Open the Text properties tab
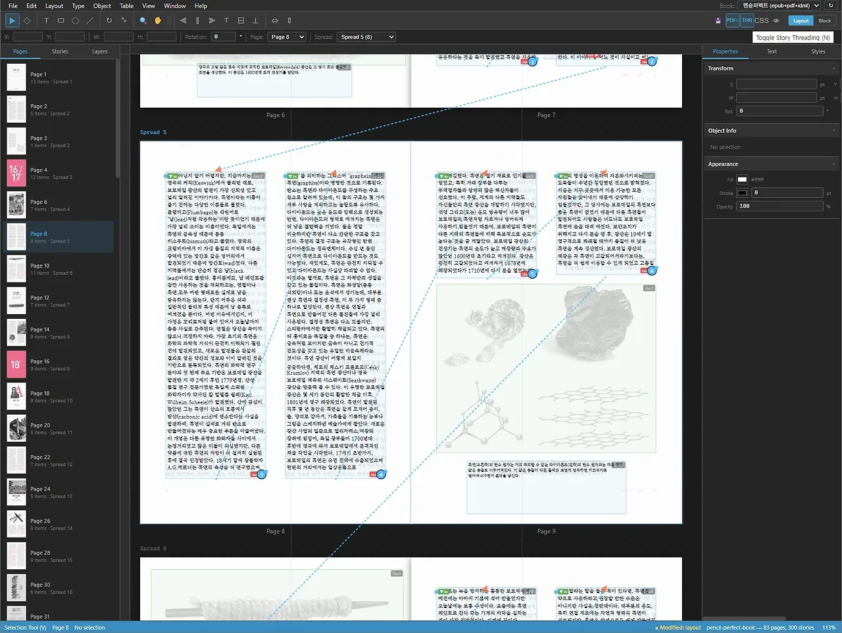Screen dimensions: 842x633 point(772,51)
